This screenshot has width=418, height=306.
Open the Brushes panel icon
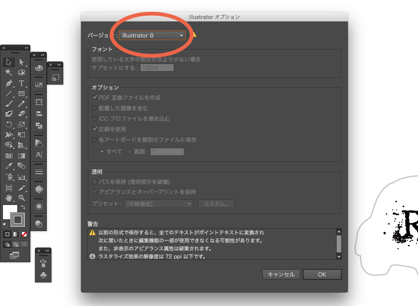[x=43, y=263]
